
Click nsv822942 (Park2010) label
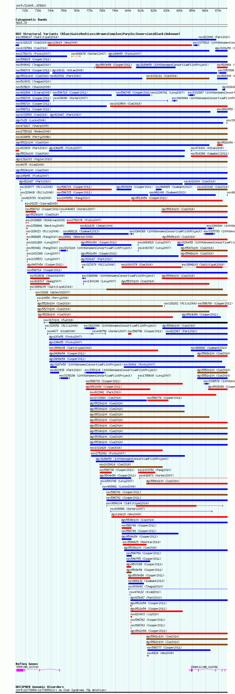click(x=106, y=392)
